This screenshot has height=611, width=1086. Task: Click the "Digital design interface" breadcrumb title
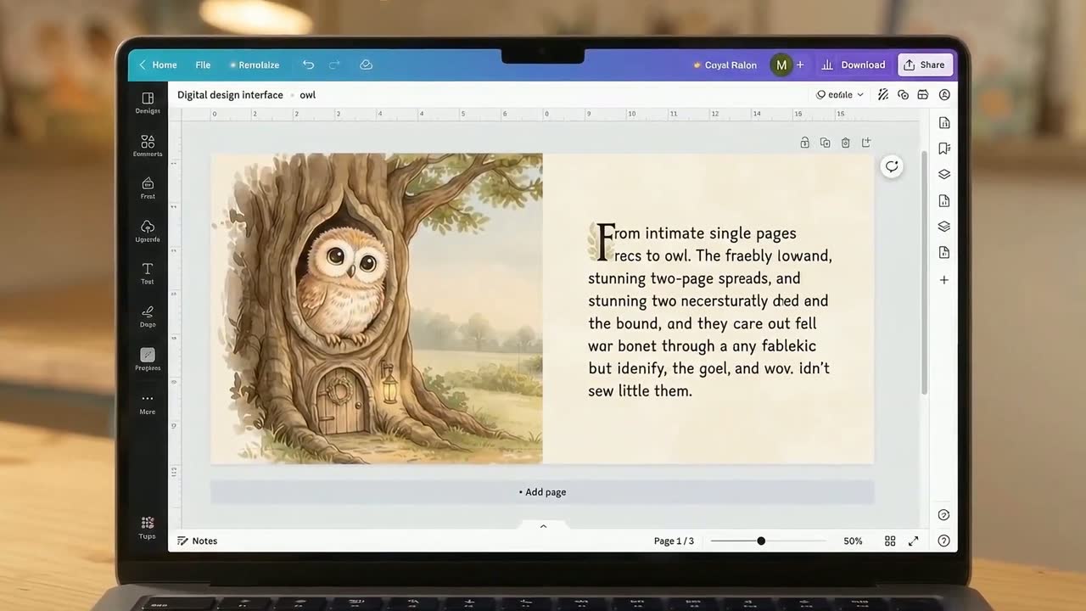point(230,95)
